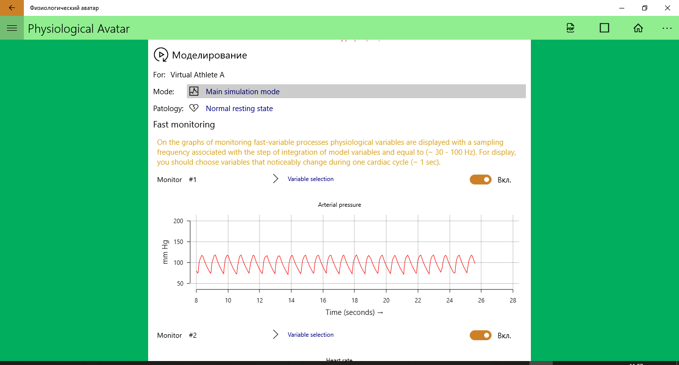
Task: Open the Main simulation mode selector
Action: point(243,92)
